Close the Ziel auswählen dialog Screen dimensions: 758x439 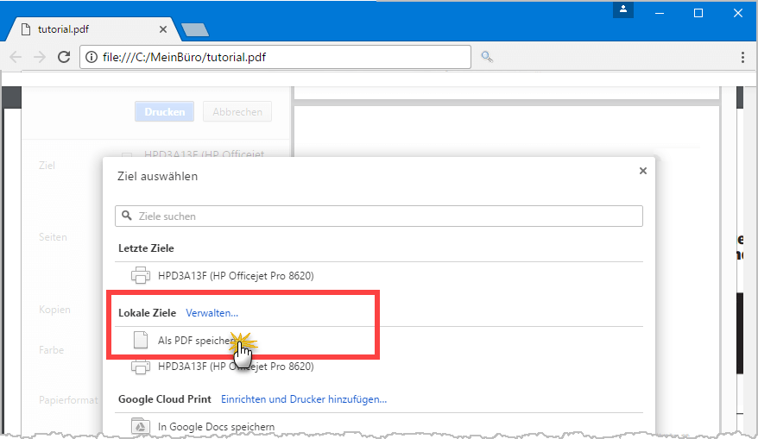643,171
